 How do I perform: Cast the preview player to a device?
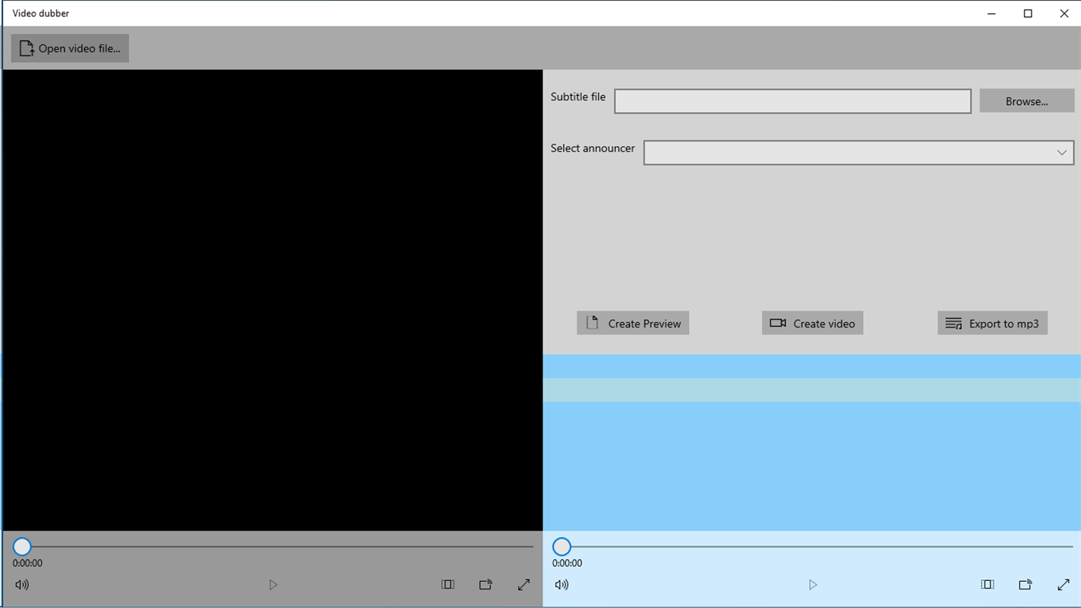[x=1025, y=585]
